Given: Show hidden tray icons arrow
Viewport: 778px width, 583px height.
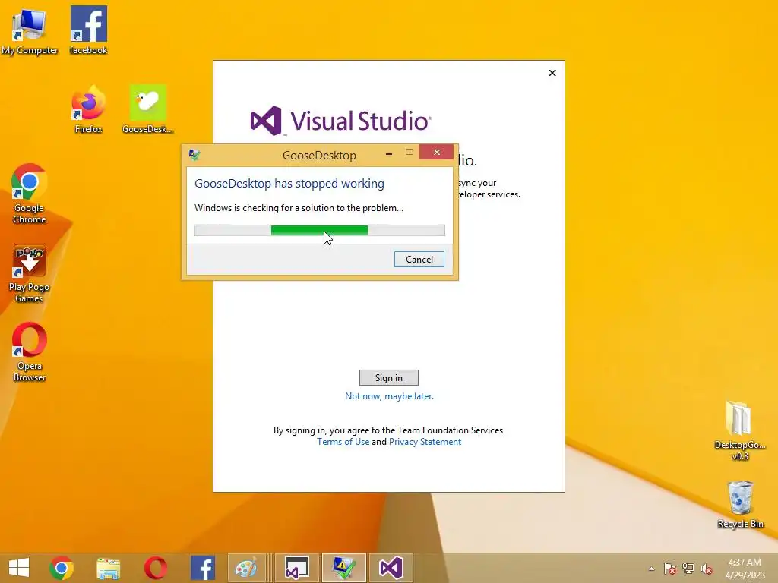Looking at the screenshot, I should (651, 569).
